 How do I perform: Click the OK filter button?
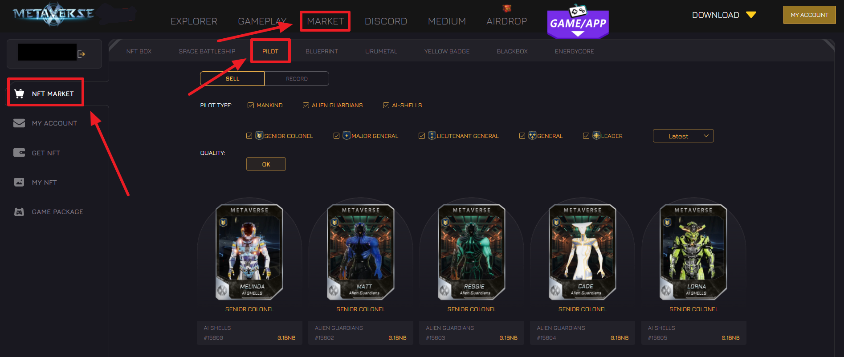pyautogui.click(x=266, y=164)
